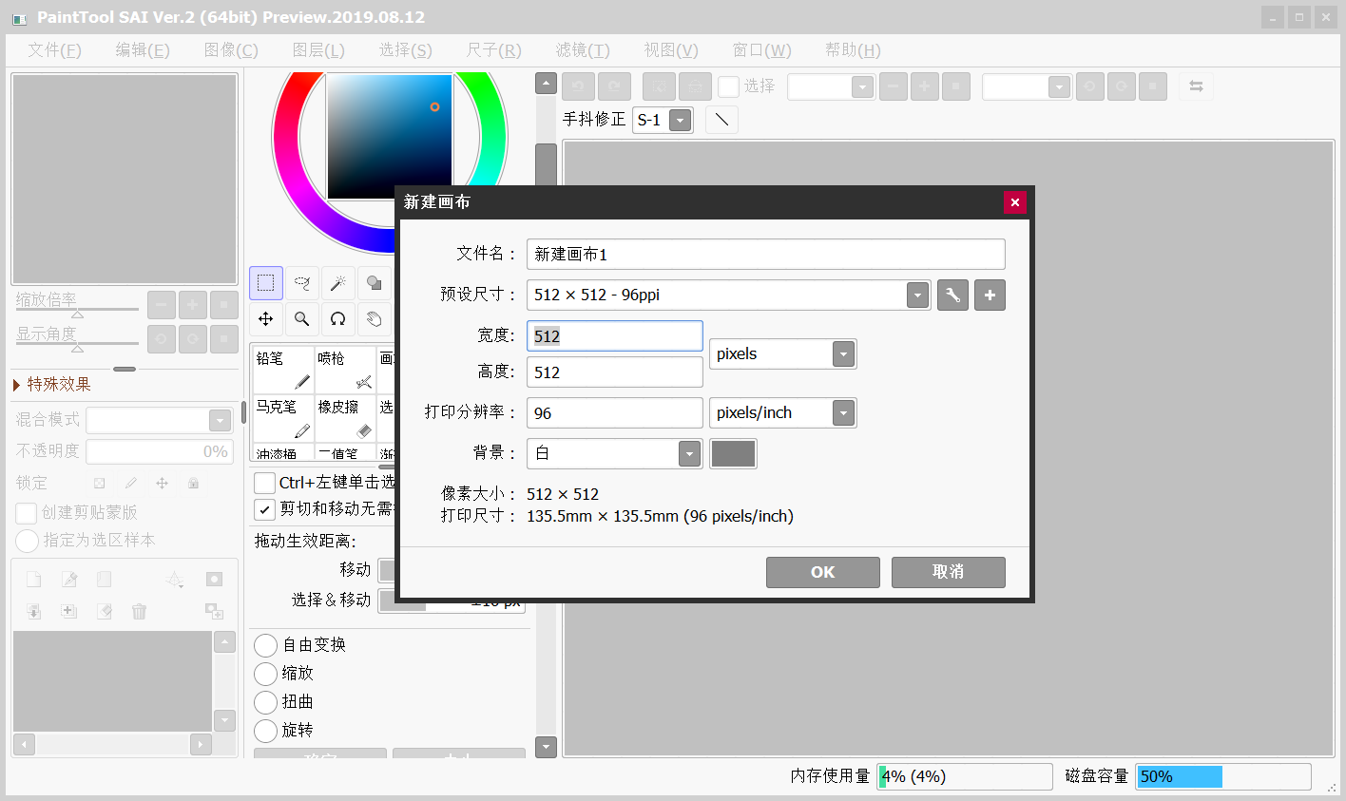
Task: Open the 图层(L) menu
Action: tap(318, 50)
